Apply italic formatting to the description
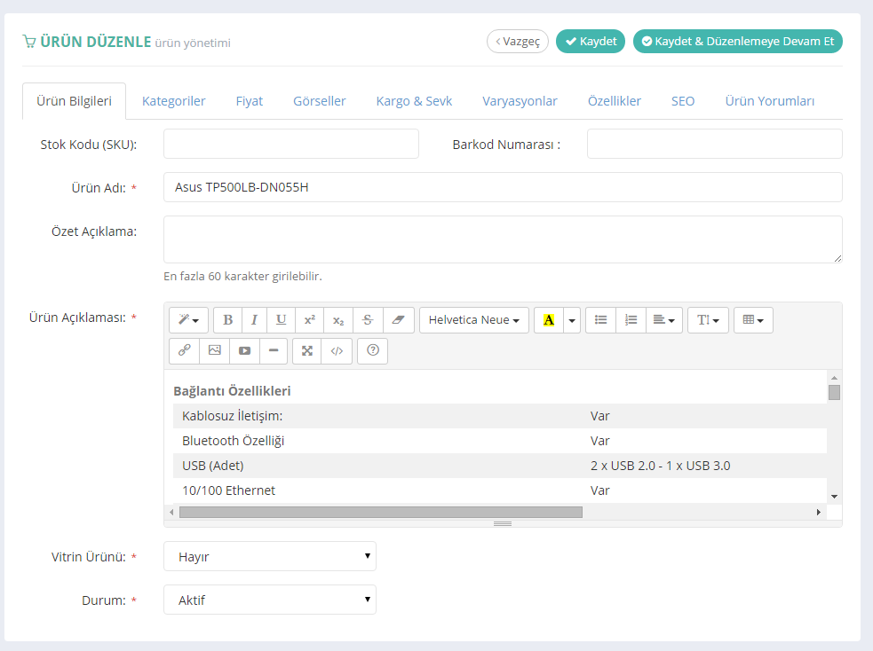Viewport: 873px width, 651px height. point(254,320)
